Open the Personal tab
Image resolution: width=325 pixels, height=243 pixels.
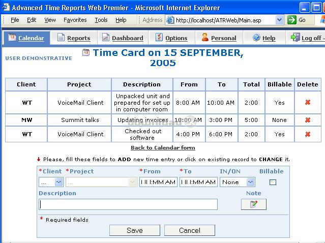pos(219,38)
